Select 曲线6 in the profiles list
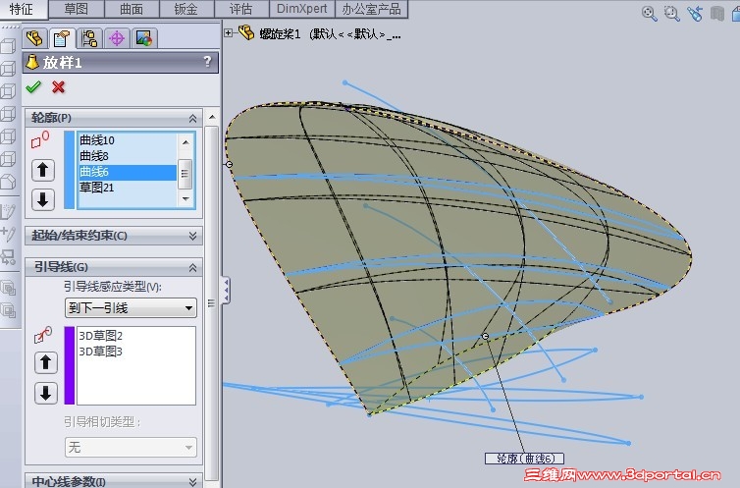 (128, 172)
